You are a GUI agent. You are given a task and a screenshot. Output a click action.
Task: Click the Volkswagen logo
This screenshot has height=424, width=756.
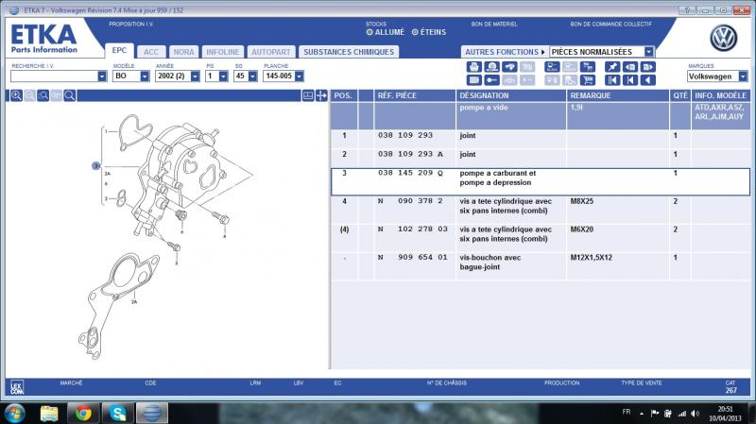tap(723, 39)
